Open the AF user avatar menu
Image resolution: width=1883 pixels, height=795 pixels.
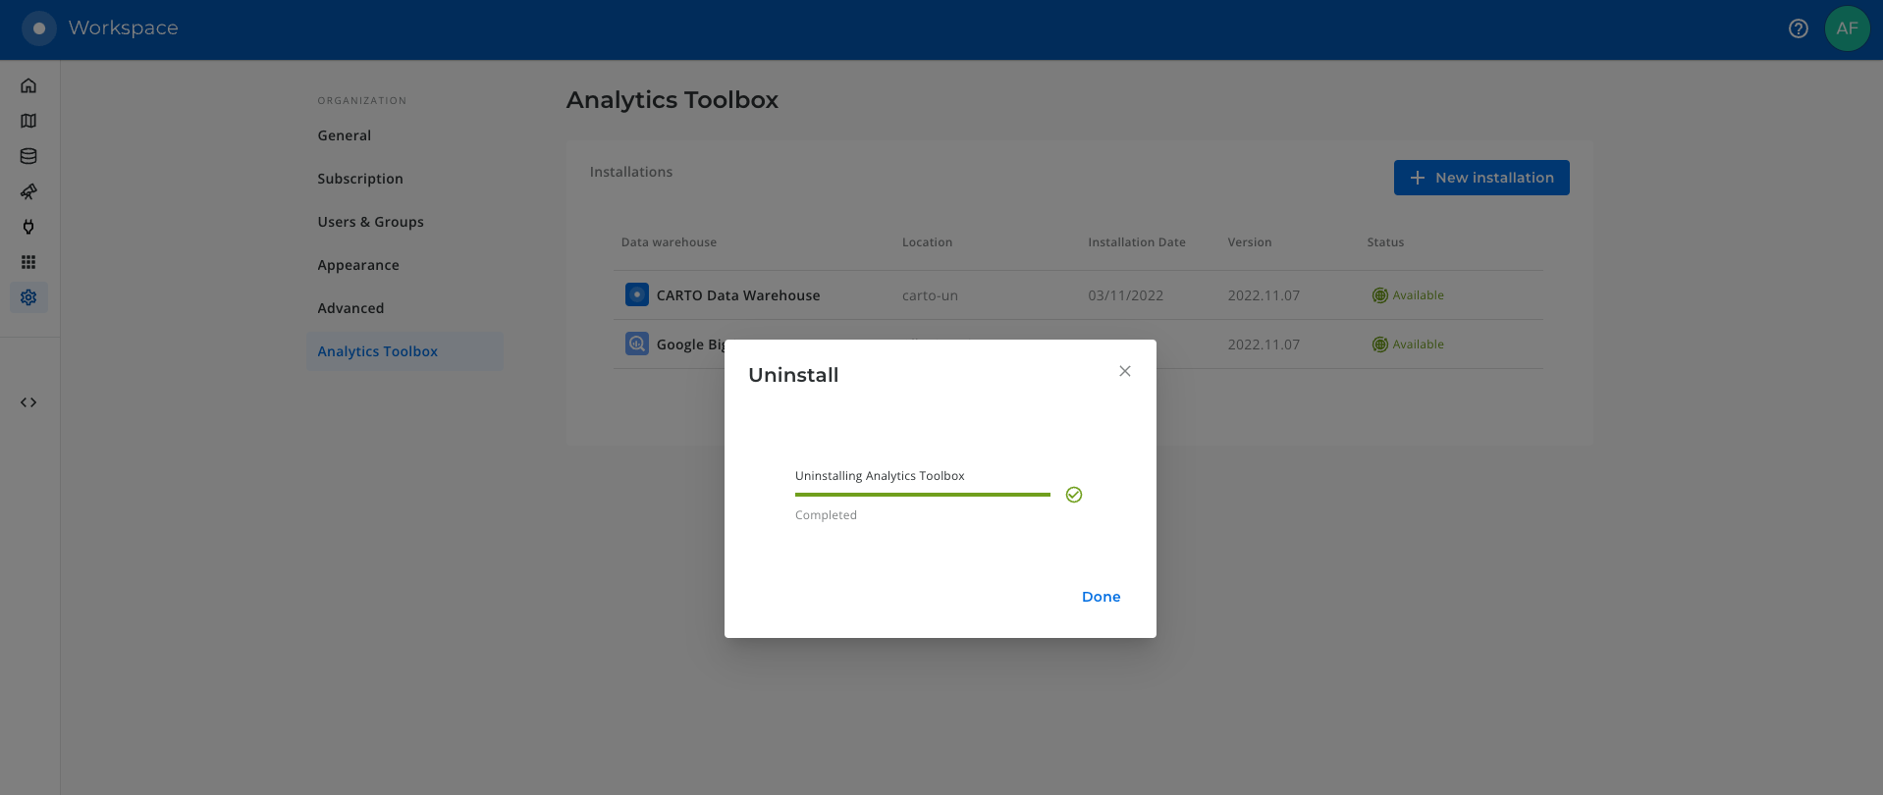coord(1847,28)
